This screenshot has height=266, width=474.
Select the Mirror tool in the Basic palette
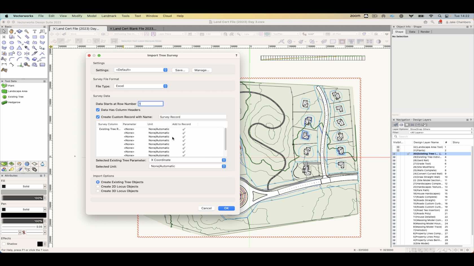(x=27, y=53)
